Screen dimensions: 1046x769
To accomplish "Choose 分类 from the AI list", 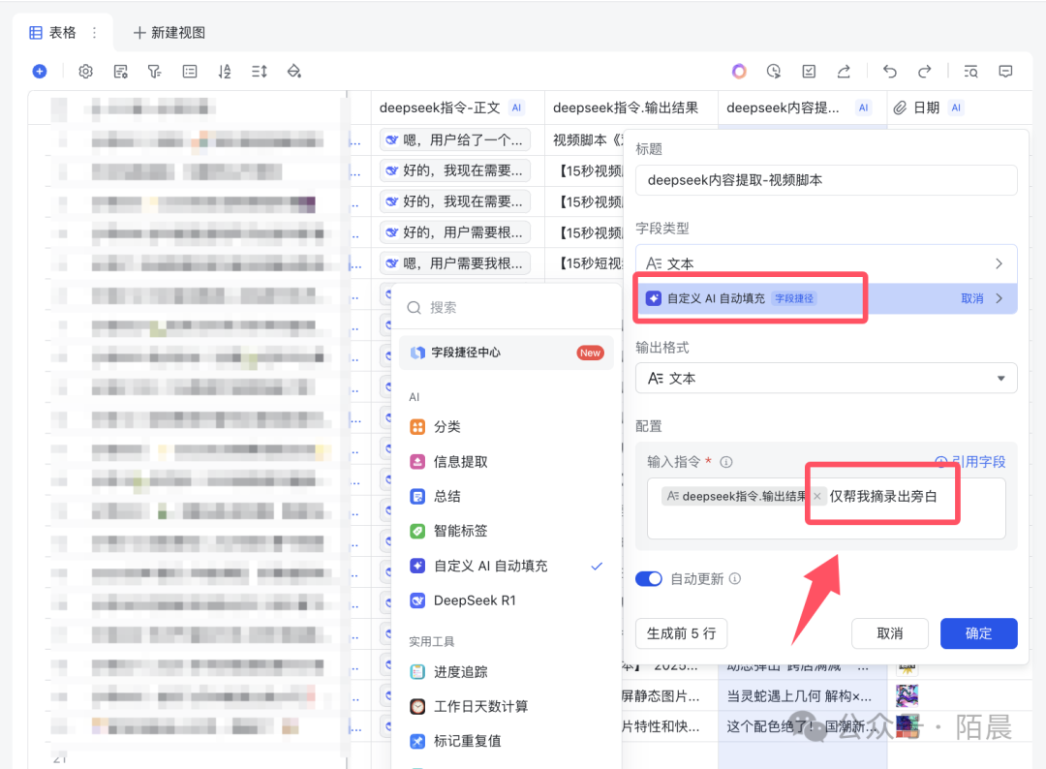I will tap(507, 427).
